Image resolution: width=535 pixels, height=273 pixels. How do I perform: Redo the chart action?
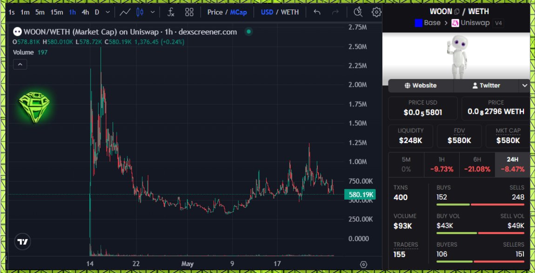point(335,12)
